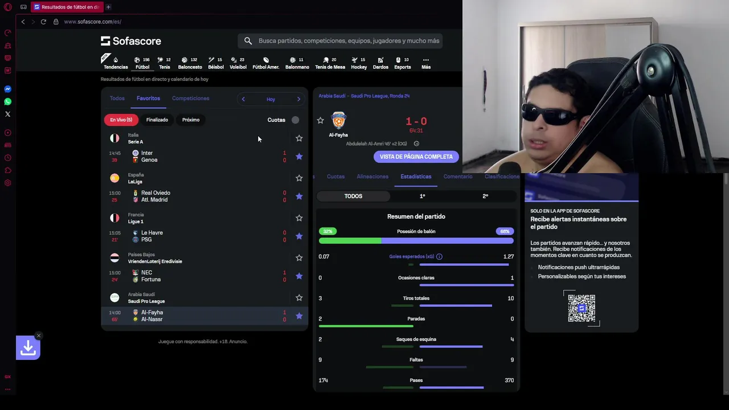
Task: Select TODOS period stats
Action: tap(353, 196)
